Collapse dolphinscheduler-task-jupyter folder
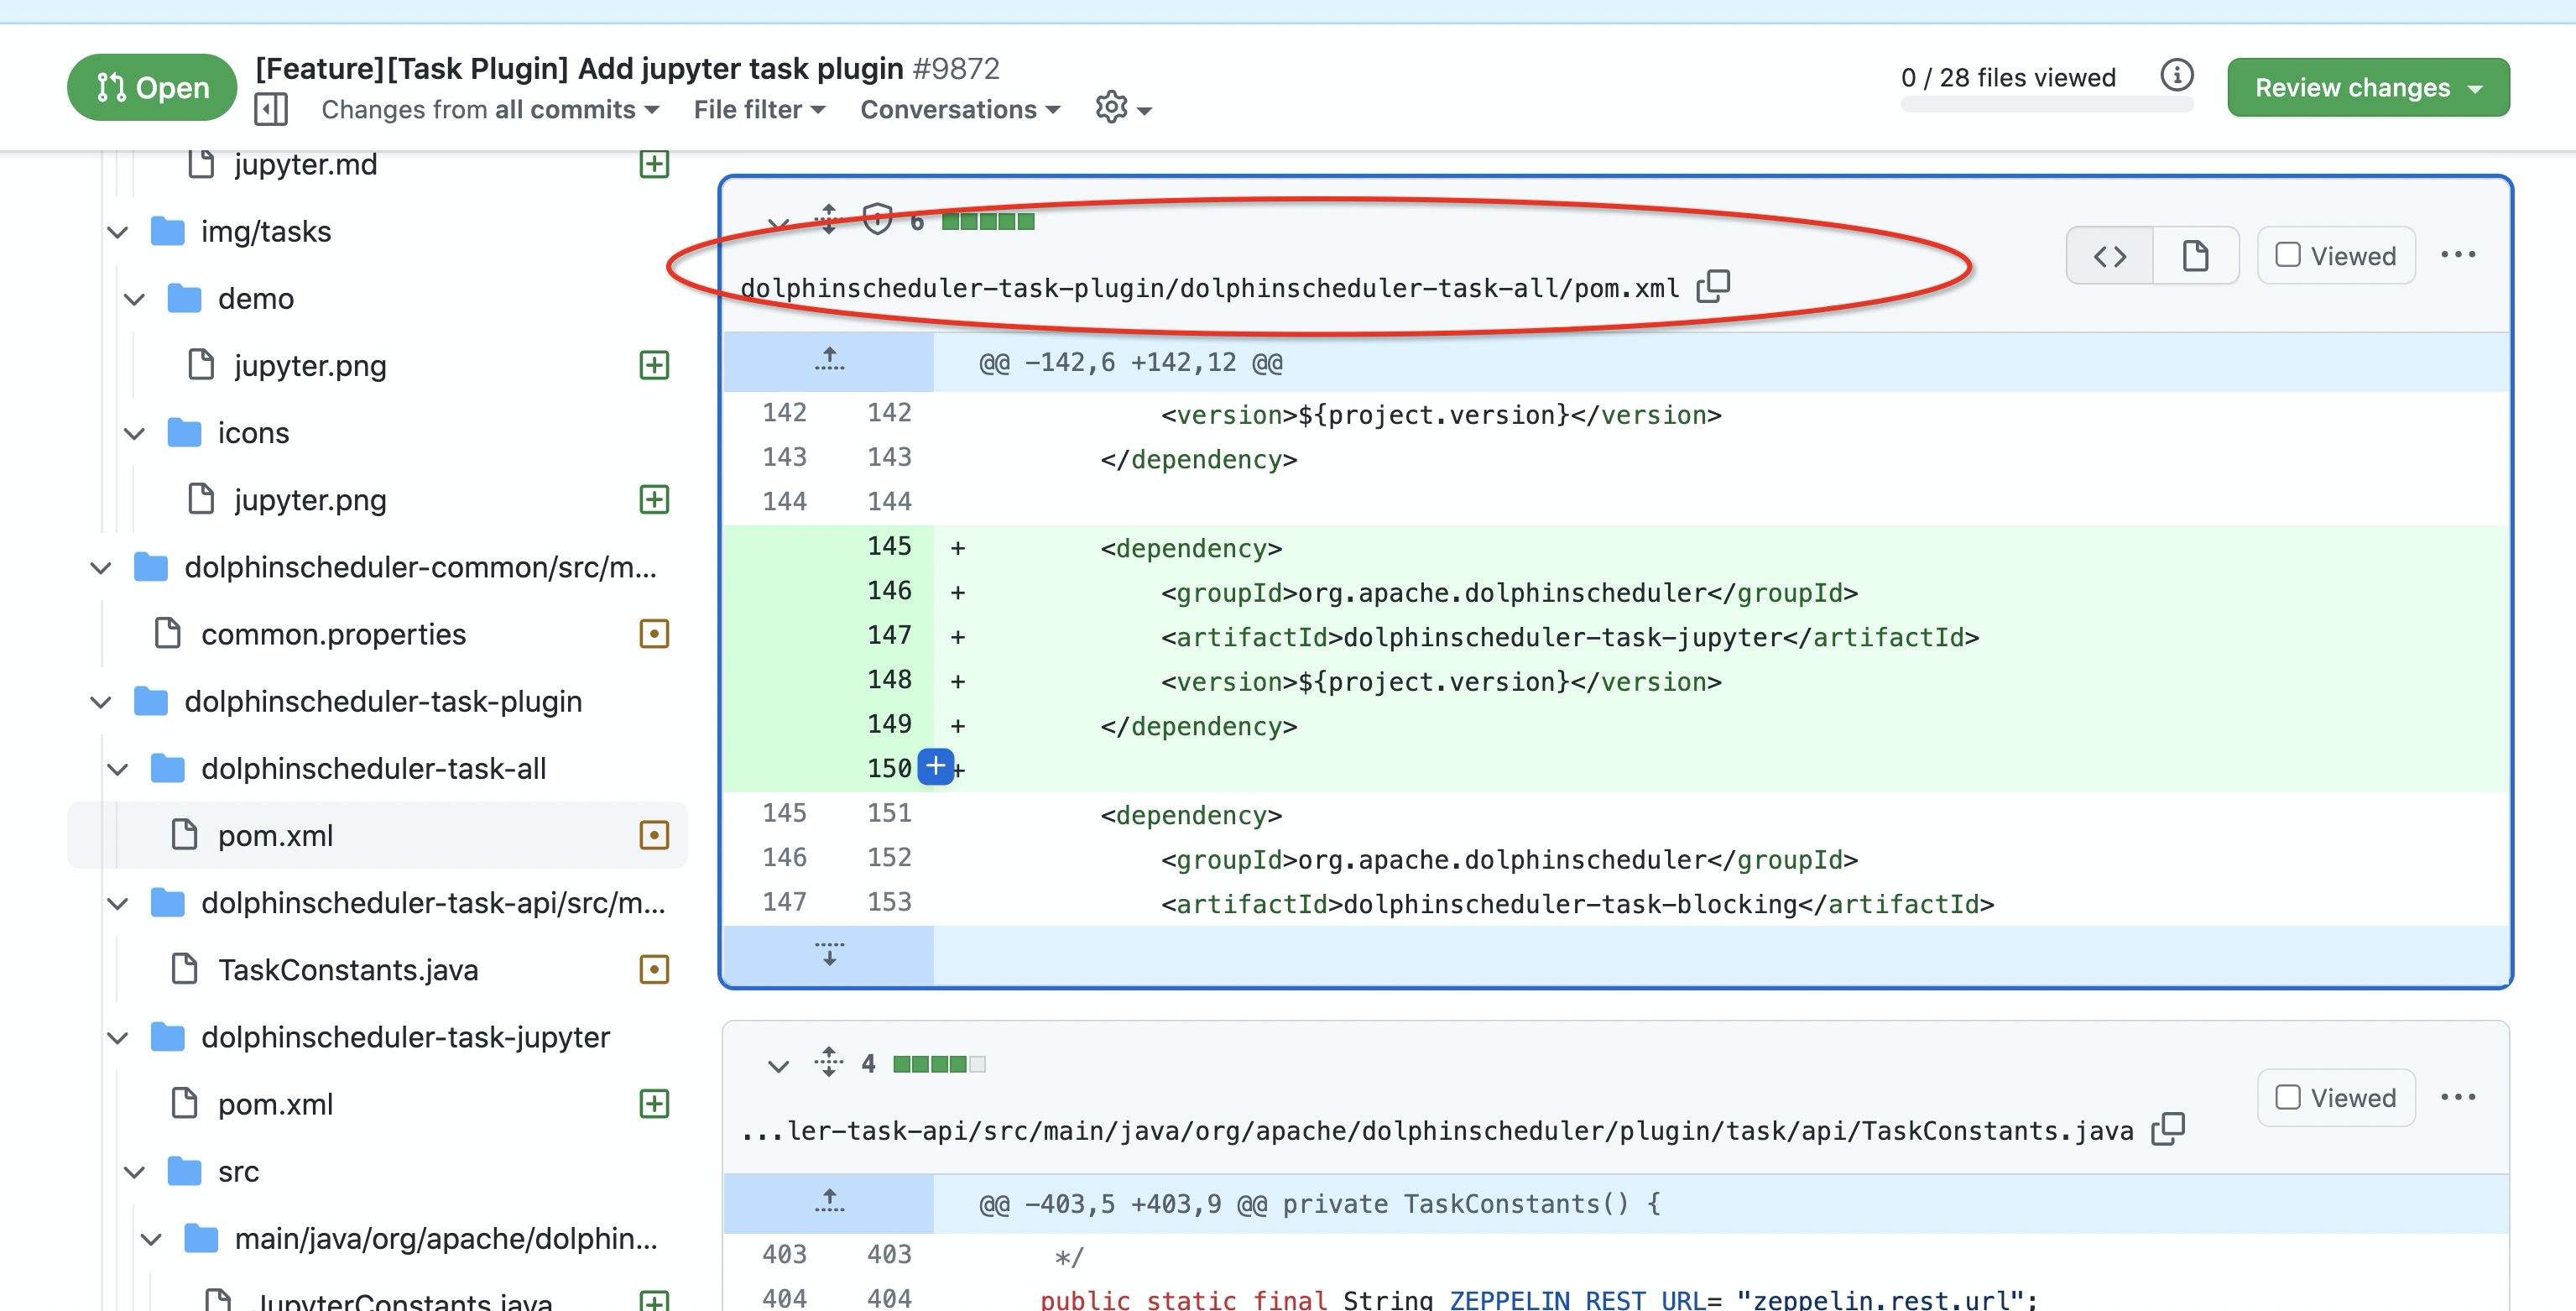The image size is (2576, 1311). pyautogui.click(x=118, y=1037)
